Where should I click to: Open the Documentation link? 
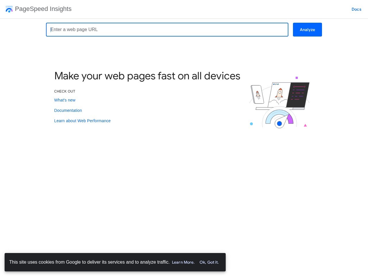[x=68, y=110]
